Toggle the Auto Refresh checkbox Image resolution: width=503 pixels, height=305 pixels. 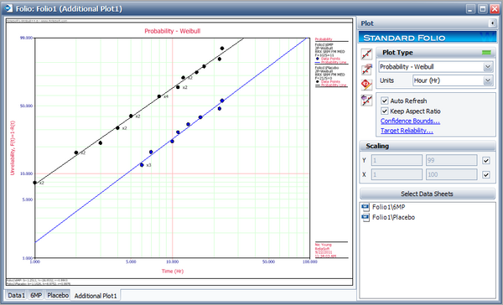pos(384,101)
